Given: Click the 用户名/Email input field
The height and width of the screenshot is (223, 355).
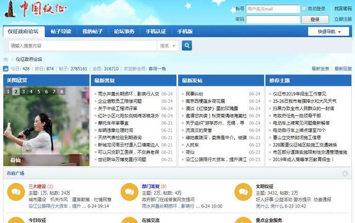Looking at the screenshot, I should click(272, 9).
